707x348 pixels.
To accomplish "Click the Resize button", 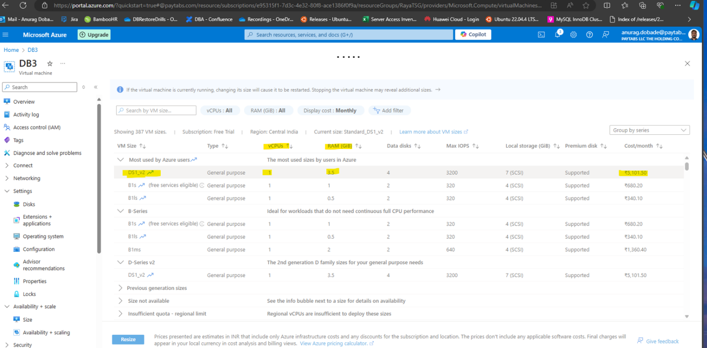I will tap(128, 340).
